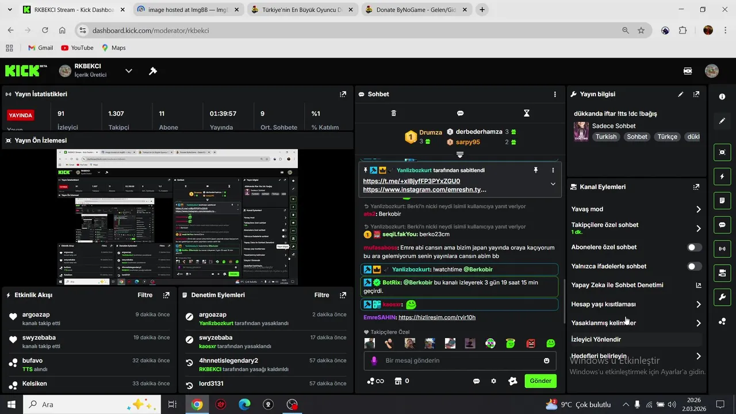This screenshot has width=736, height=414.
Task: Select swyzebaba in Etkinlik Akışı list
Action: (x=39, y=338)
